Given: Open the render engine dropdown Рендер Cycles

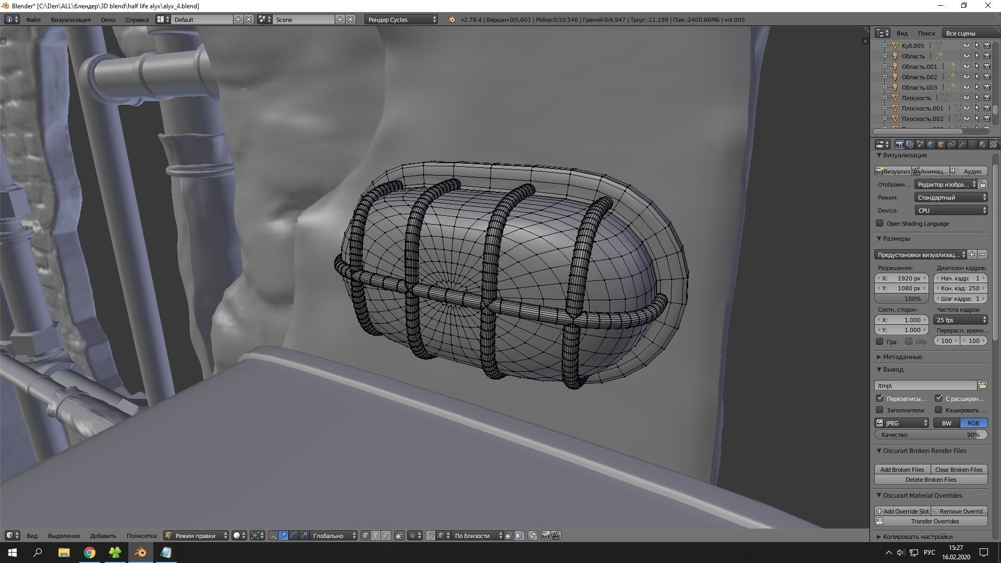Looking at the screenshot, I should (401, 19).
